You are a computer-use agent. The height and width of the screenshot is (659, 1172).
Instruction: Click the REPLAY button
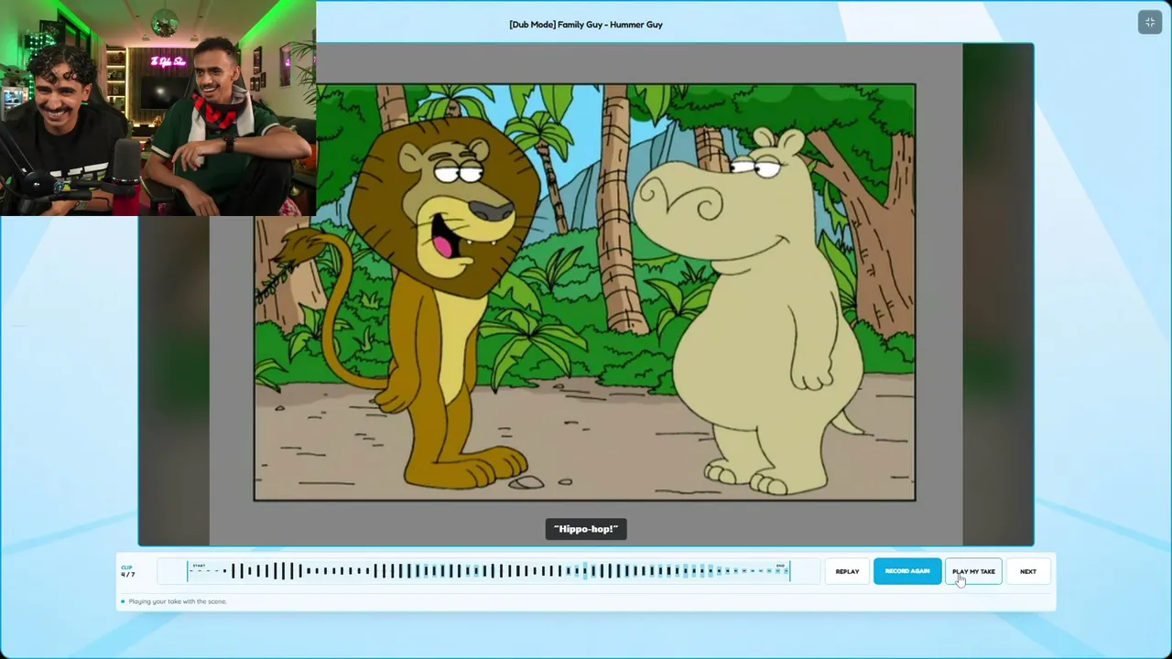coord(847,571)
